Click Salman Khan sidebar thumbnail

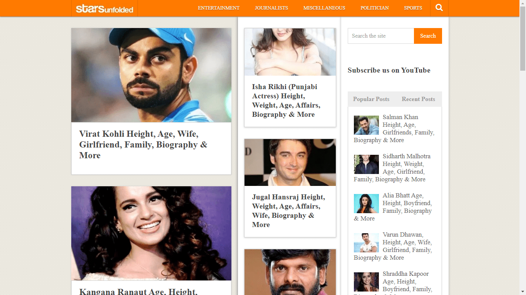[x=366, y=125]
